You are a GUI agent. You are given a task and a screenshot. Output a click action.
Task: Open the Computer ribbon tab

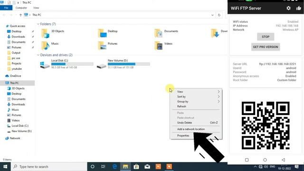pos(21,8)
